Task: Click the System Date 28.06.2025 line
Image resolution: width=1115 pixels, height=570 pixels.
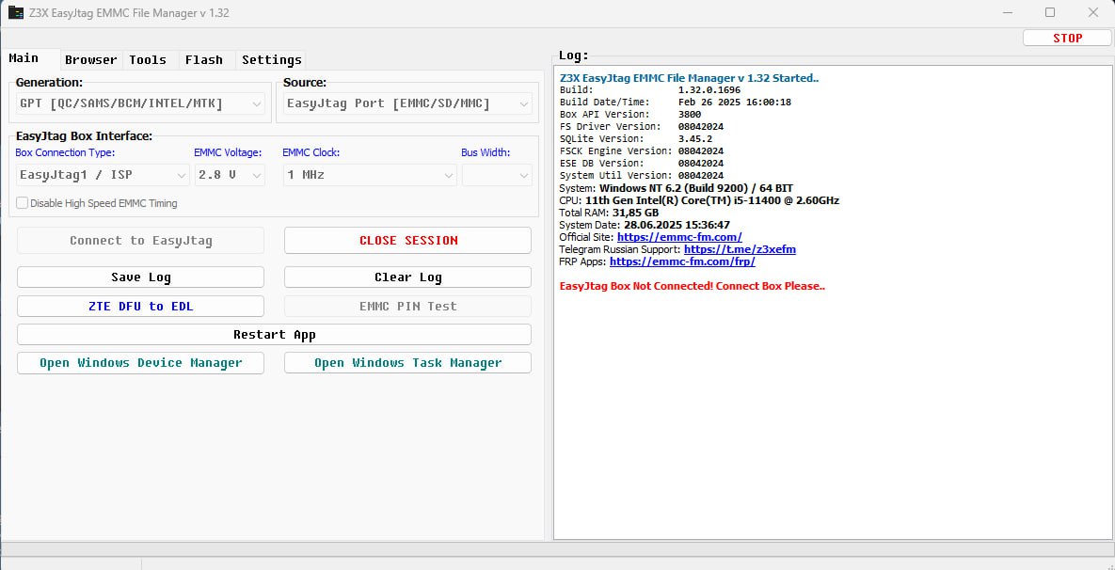Action: pyautogui.click(x=645, y=226)
